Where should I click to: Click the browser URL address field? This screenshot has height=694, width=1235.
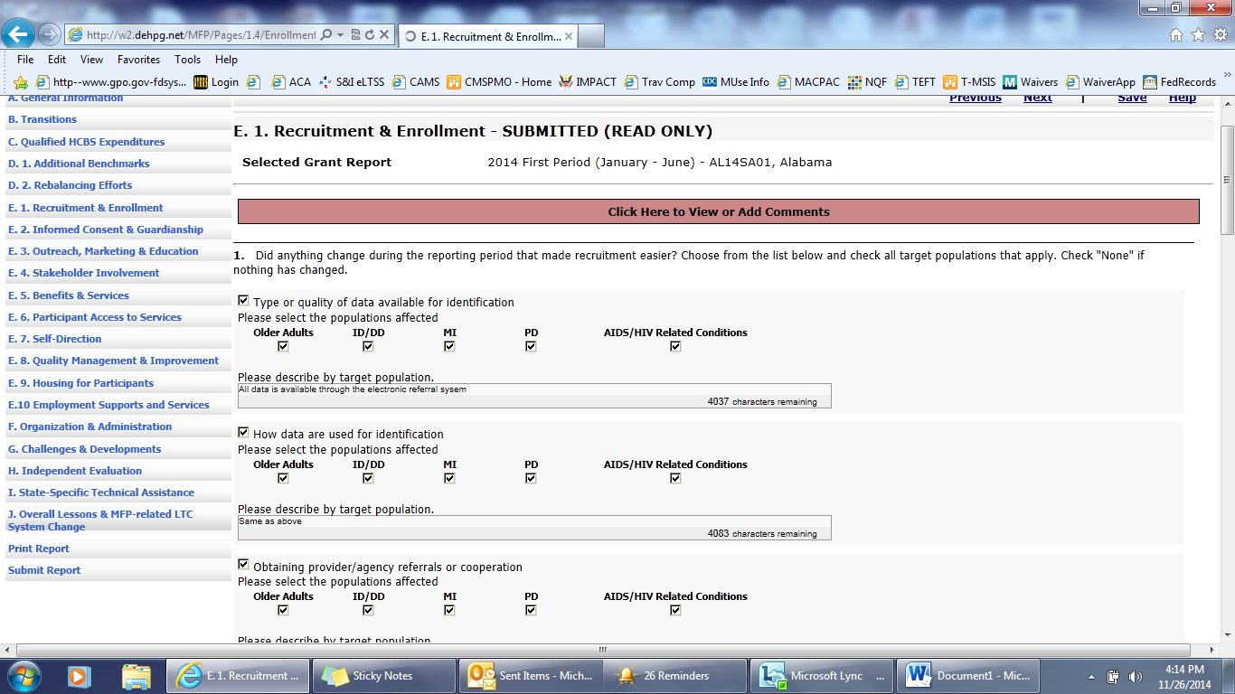click(201, 35)
